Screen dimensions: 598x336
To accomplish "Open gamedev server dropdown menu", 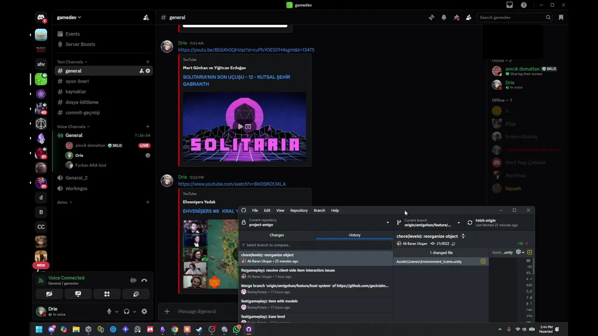I will pos(69,17).
